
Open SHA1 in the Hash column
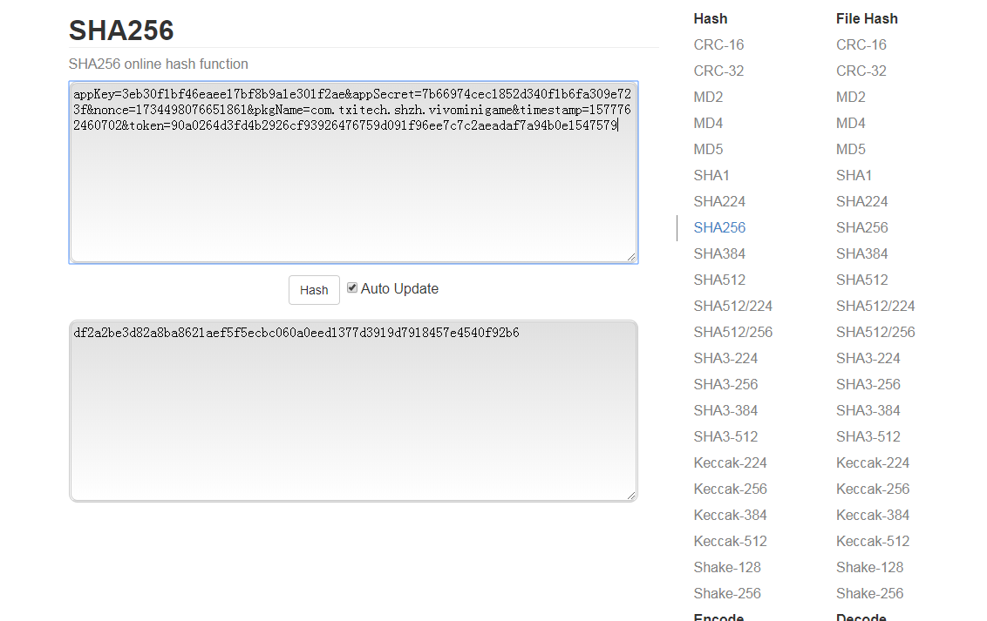(711, 175)
